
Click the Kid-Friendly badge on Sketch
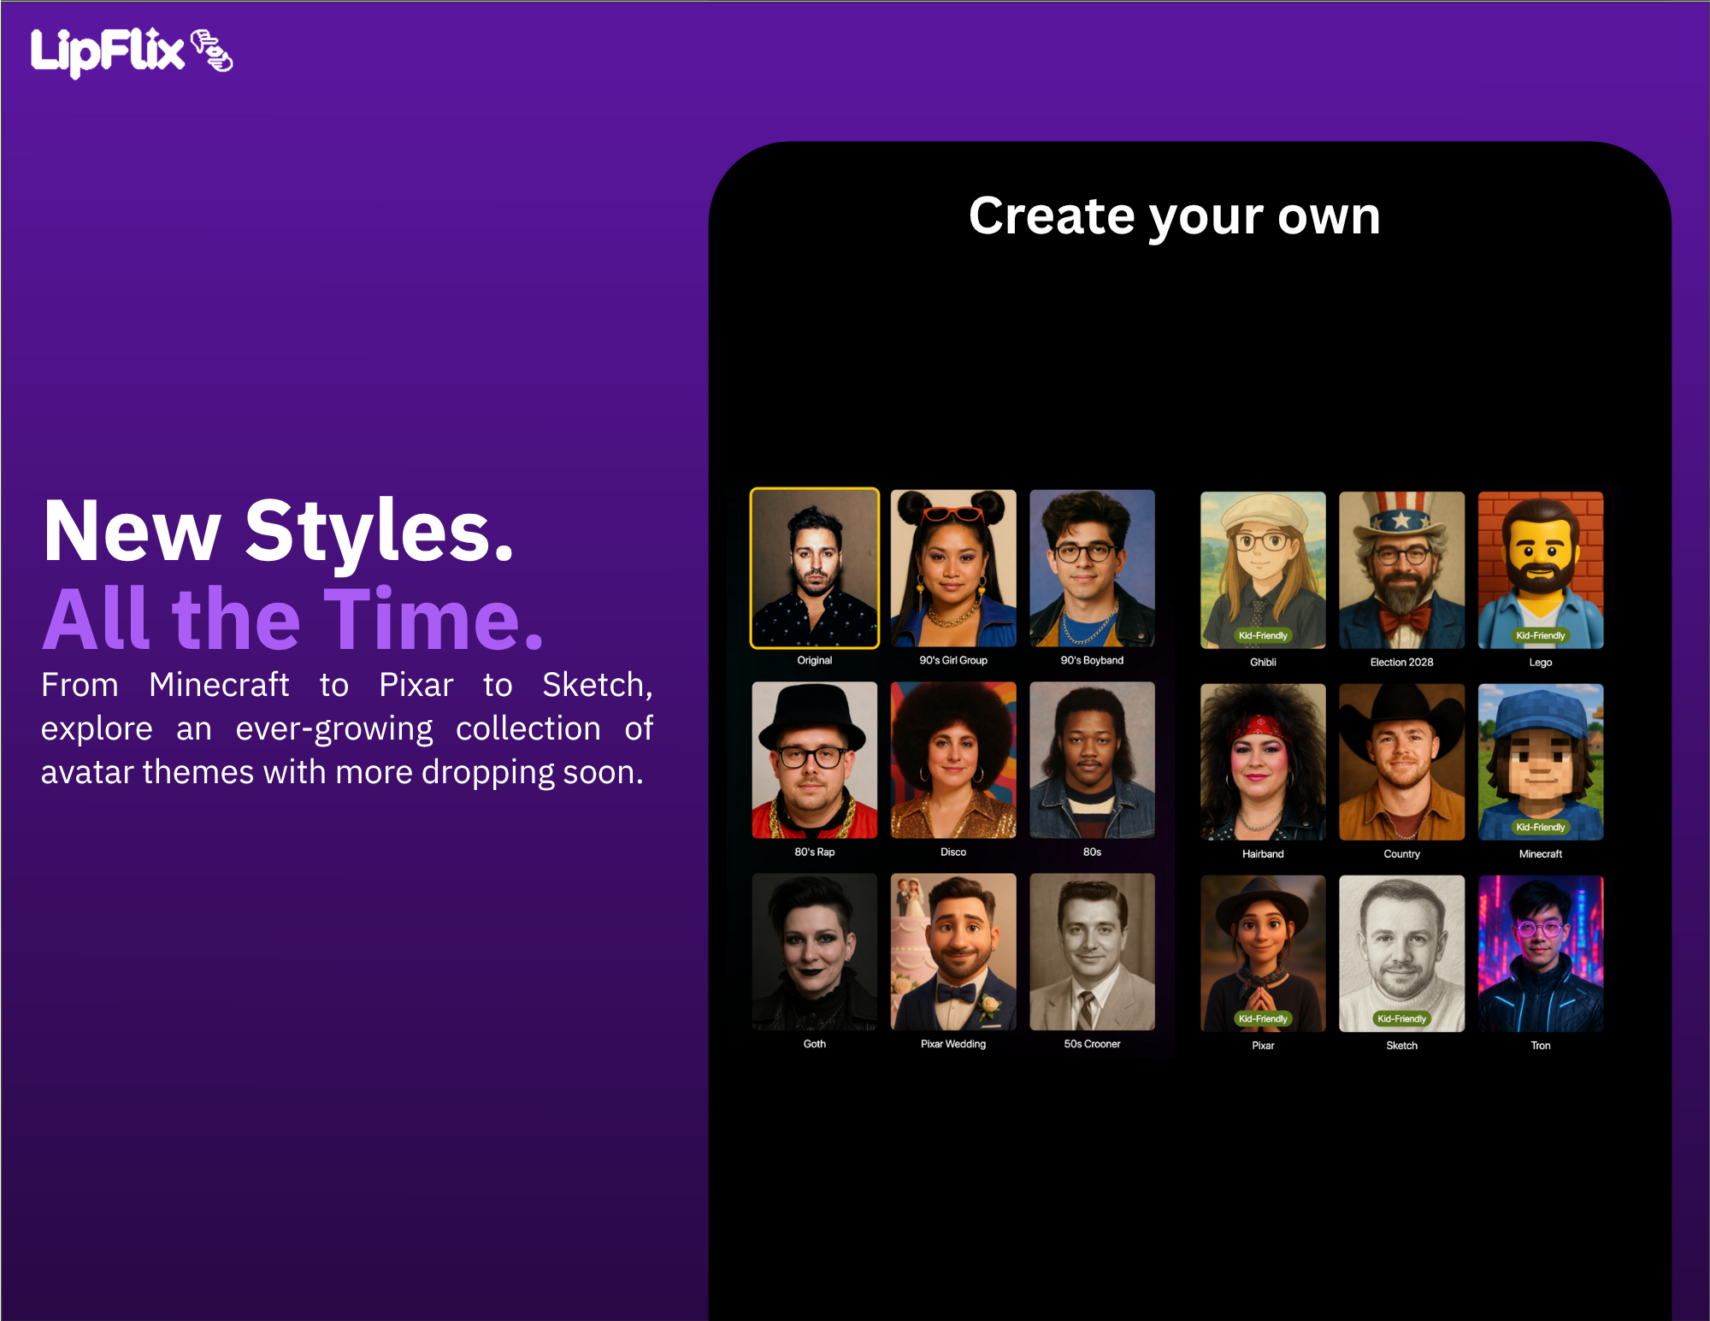click(x=1401, y=1018)
